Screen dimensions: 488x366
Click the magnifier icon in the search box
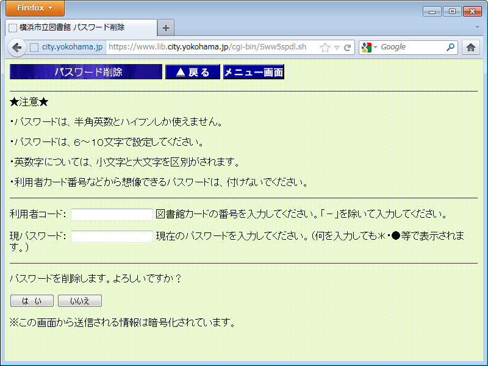(451, 47)
